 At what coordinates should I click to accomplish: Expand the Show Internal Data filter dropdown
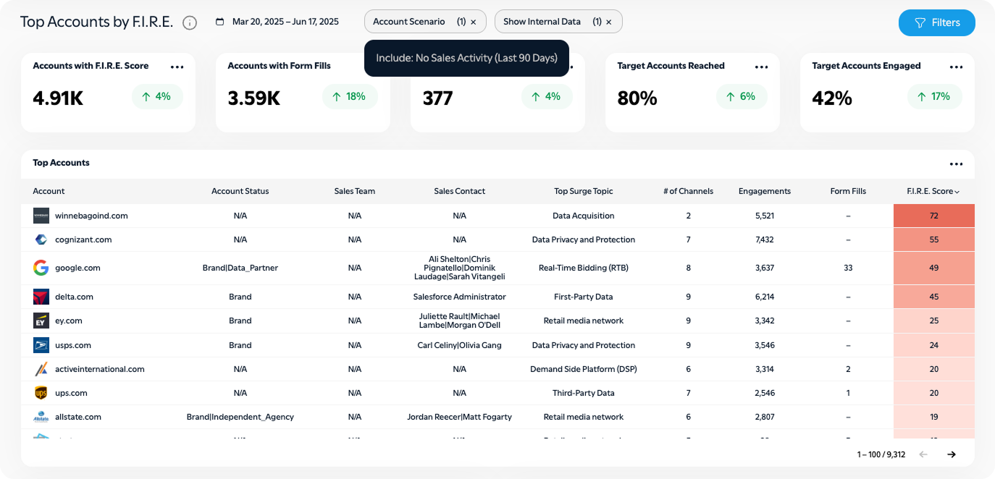coord(542,22)
